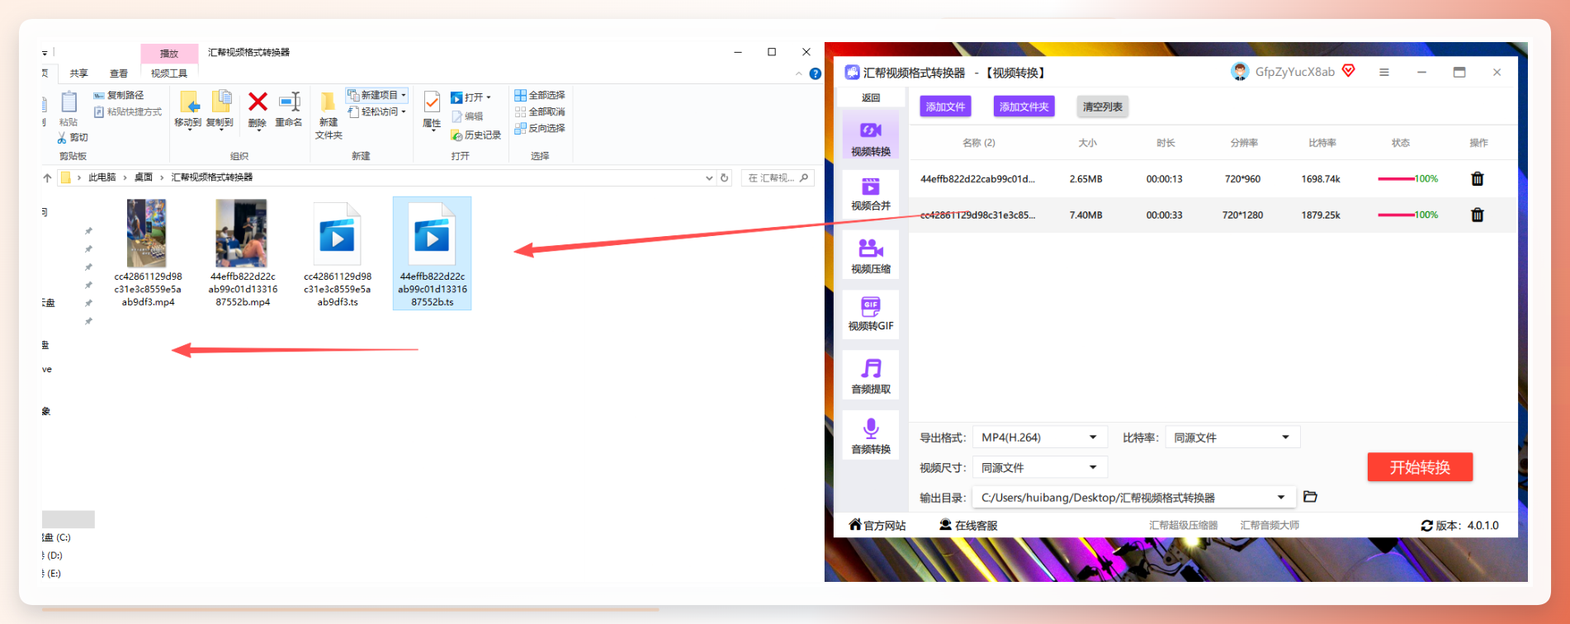Screen dimensions: 1570x624
Task: Expand the 导出格式 MP4(H.264) dropdown
Action: 1039,437
